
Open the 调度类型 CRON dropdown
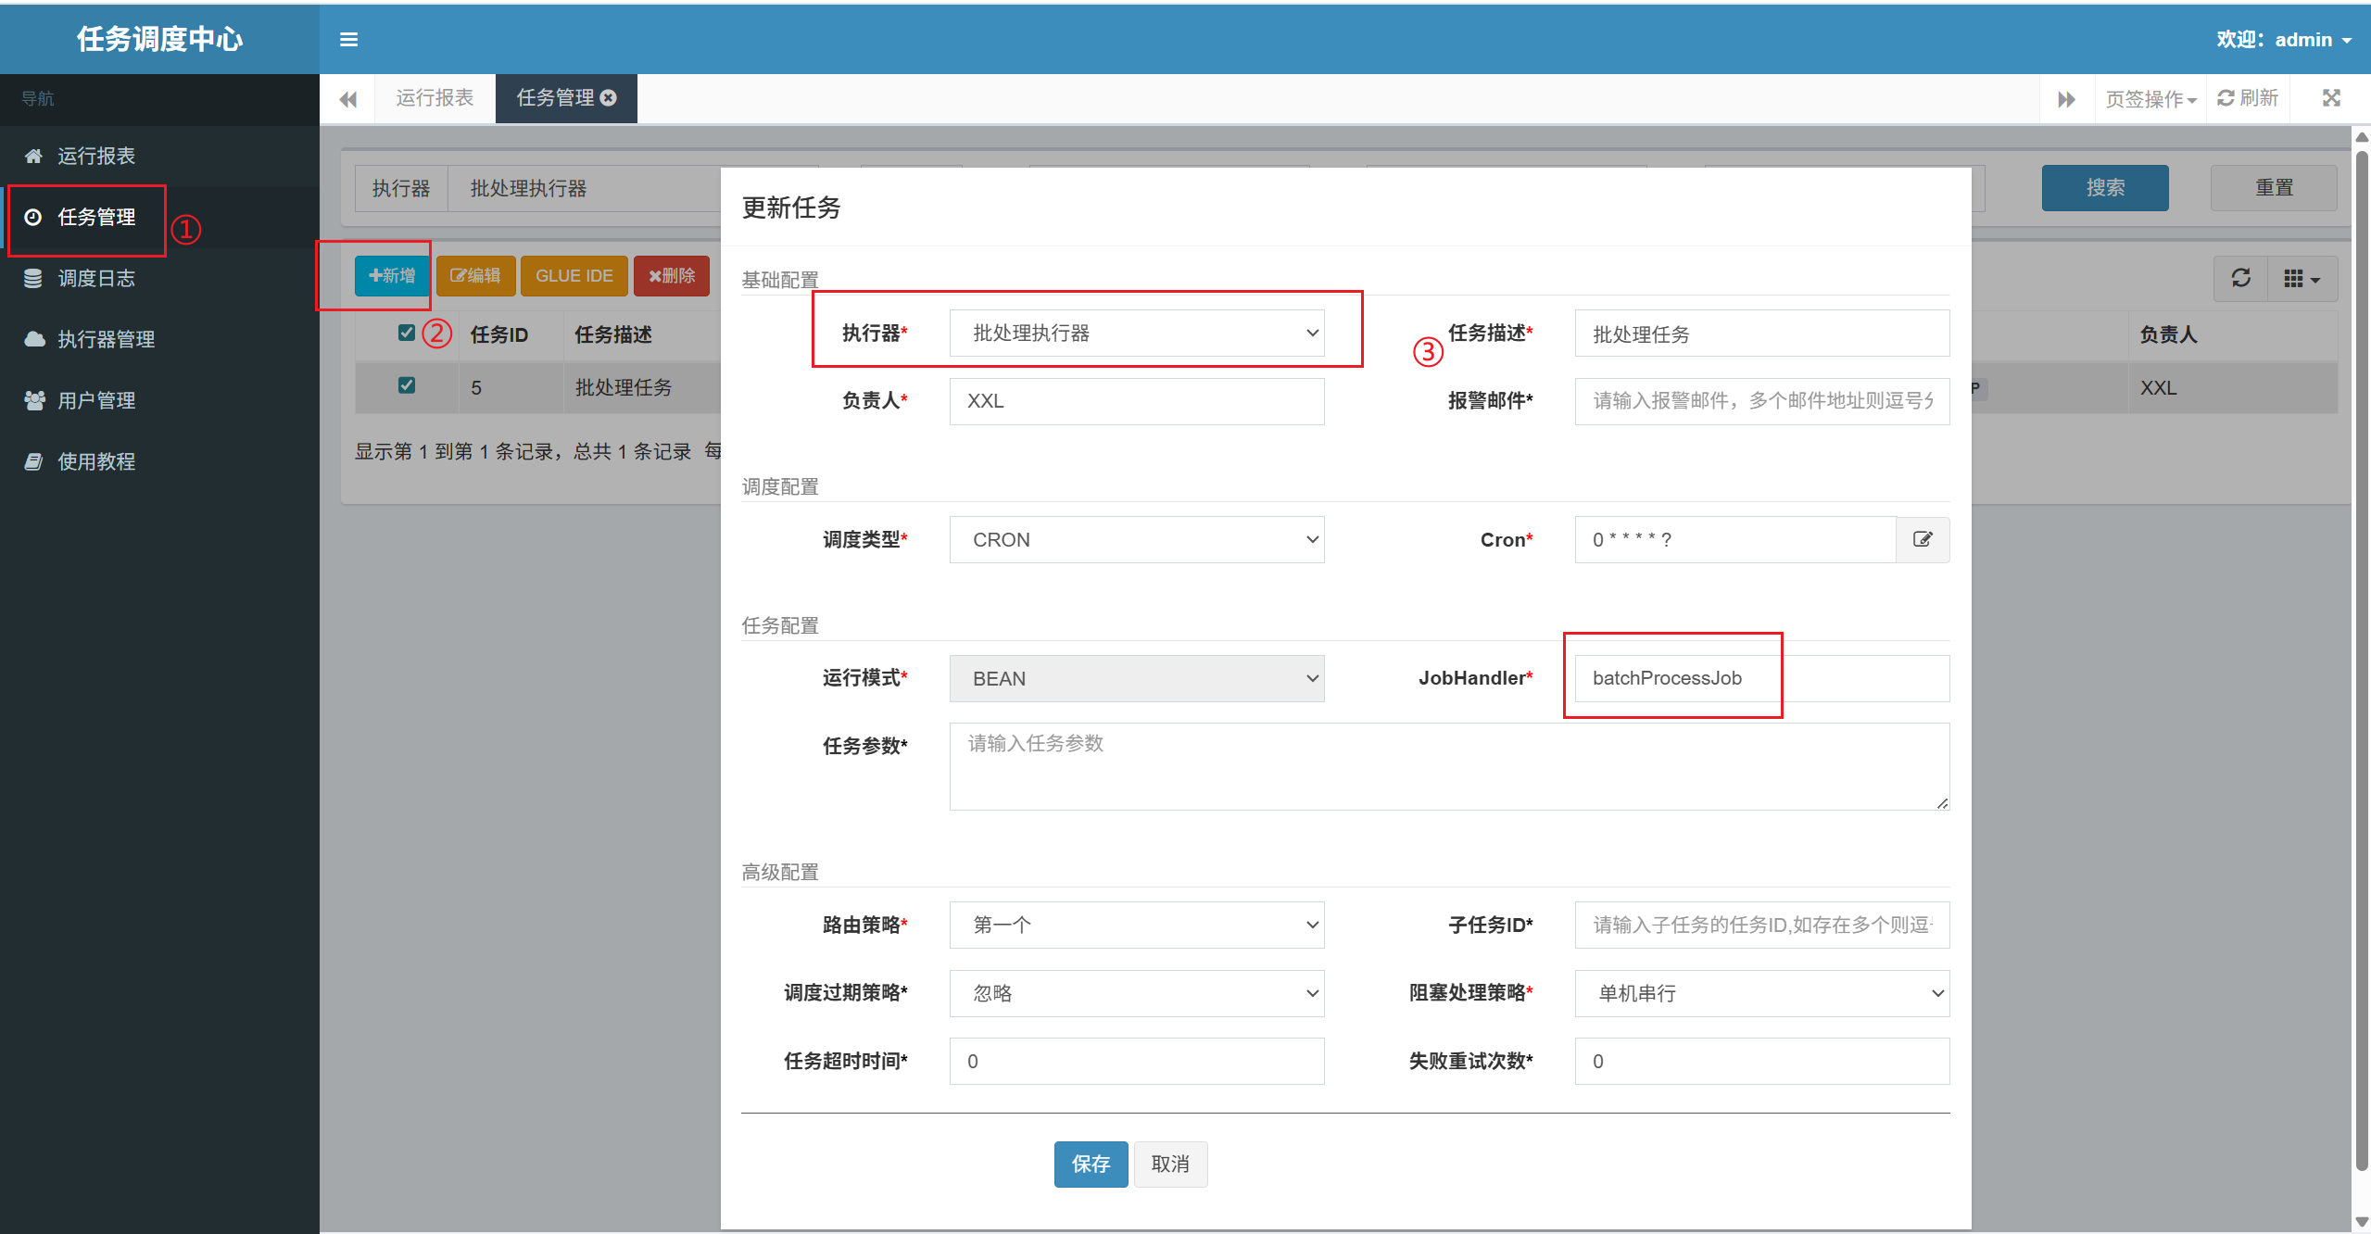[x=1136, y=539]
